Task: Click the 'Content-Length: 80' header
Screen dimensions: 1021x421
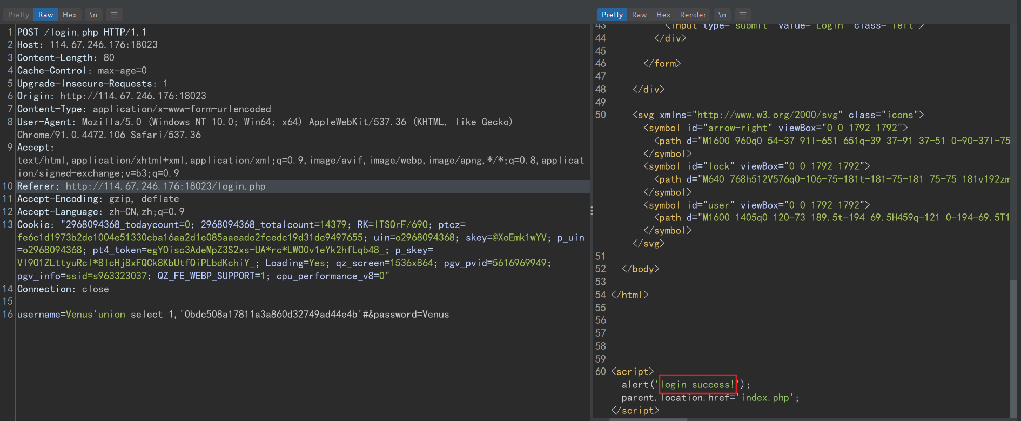Action: pos(66,57)
